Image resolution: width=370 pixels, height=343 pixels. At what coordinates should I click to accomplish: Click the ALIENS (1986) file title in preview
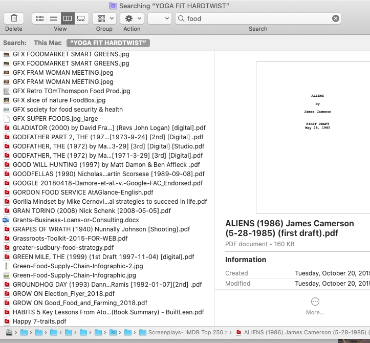[x=289, y=228]
